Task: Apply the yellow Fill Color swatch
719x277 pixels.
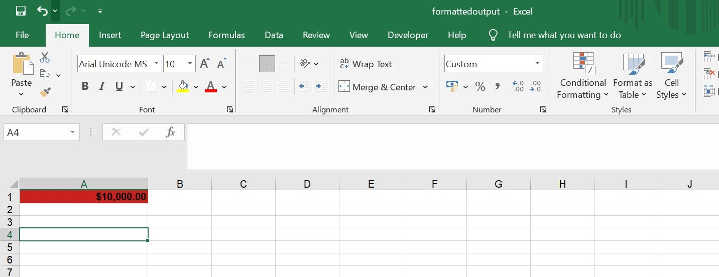Action: tap(183, 87)
